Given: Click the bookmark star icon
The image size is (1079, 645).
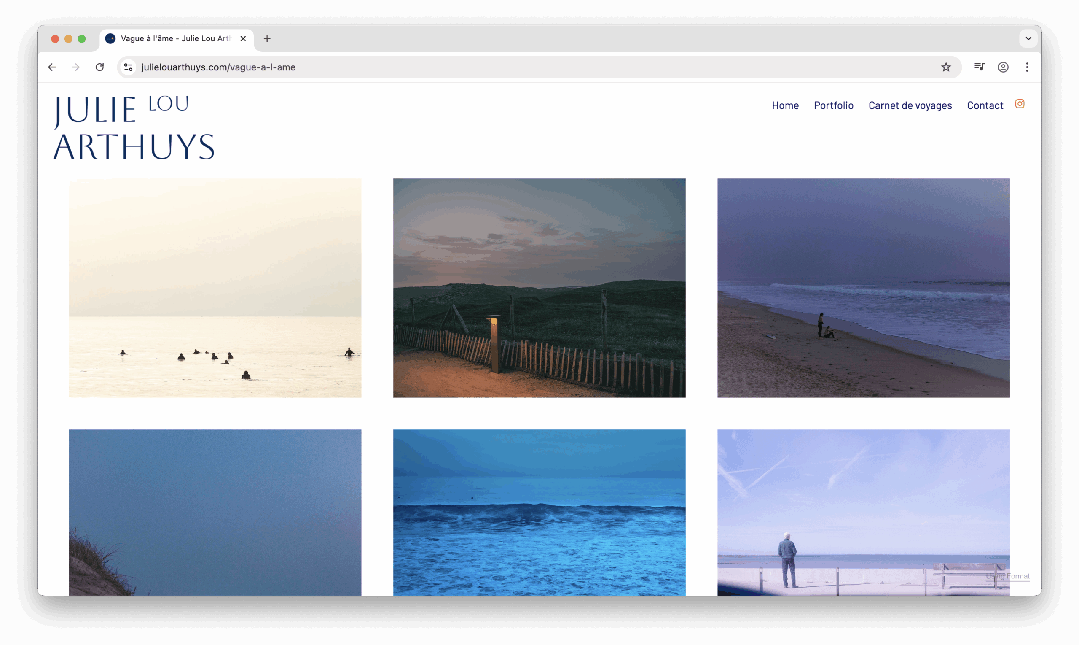Looking at the screenshot, I should tap(946, 67).
